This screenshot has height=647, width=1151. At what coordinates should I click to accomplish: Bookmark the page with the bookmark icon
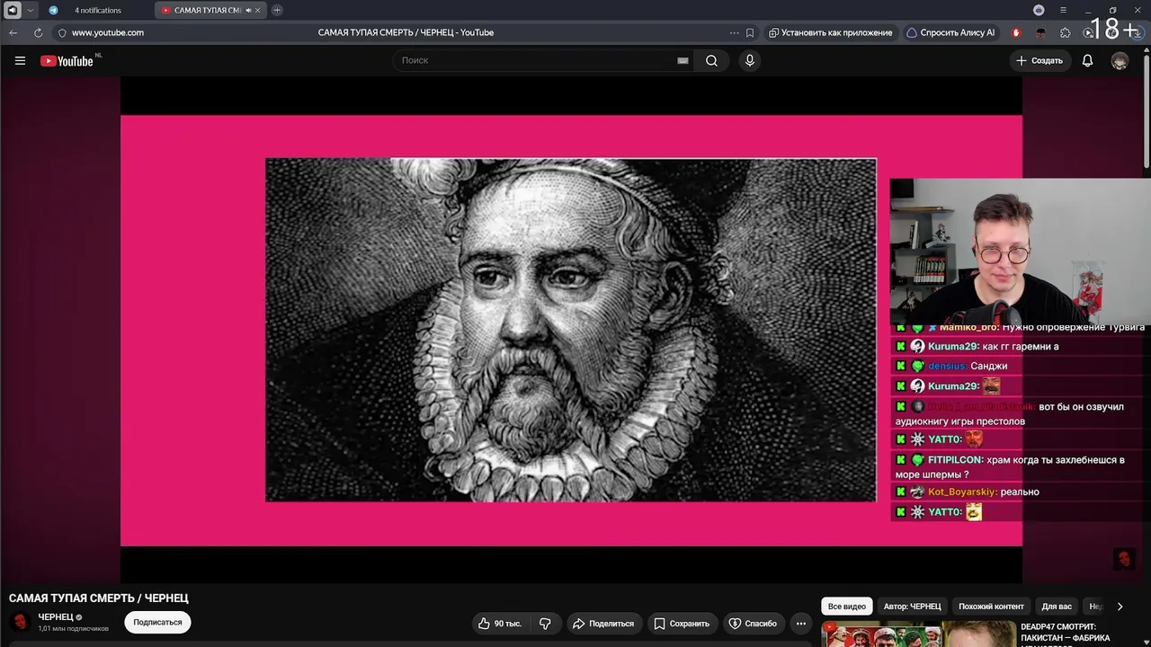pos(750,32)
